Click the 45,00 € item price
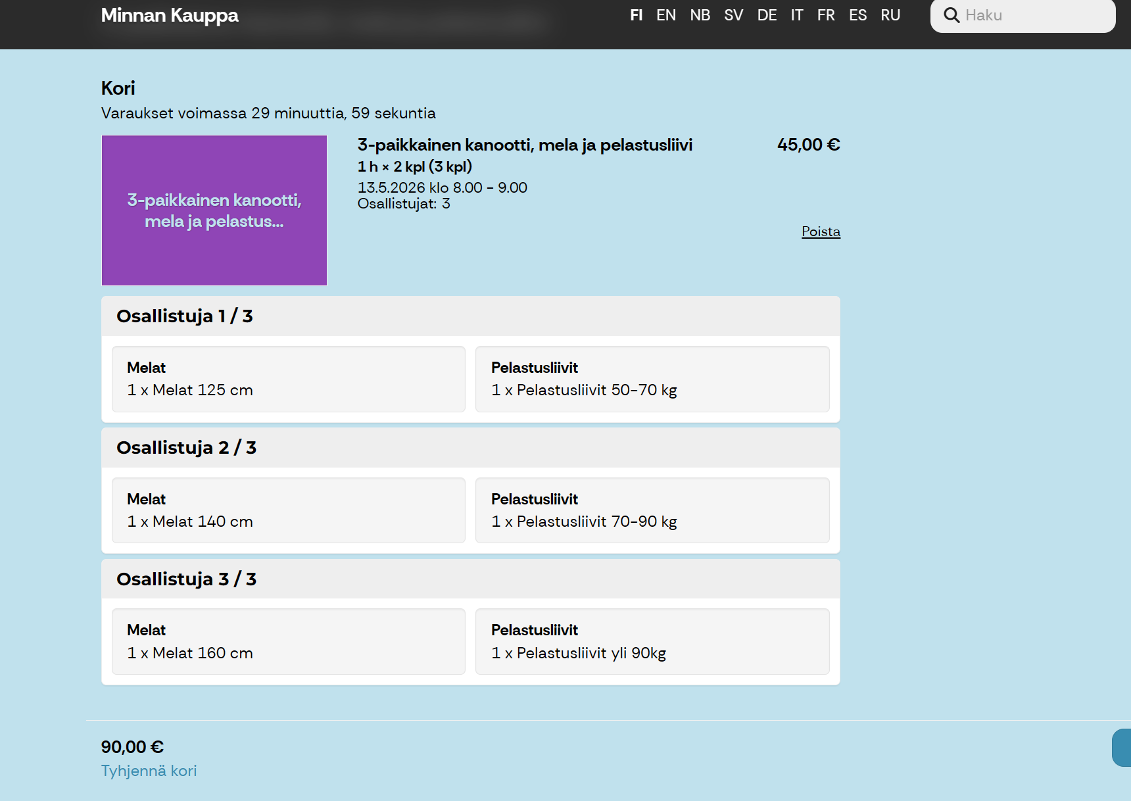This screenshot has height=801, width=1131. [809, 145]
